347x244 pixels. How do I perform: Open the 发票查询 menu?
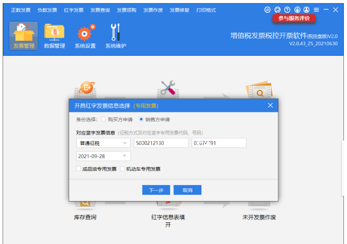(100, 10)
